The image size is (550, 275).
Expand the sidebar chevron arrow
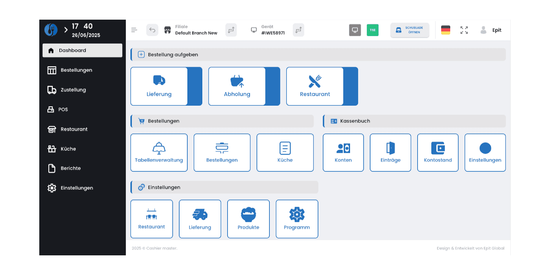click(66, 30)
